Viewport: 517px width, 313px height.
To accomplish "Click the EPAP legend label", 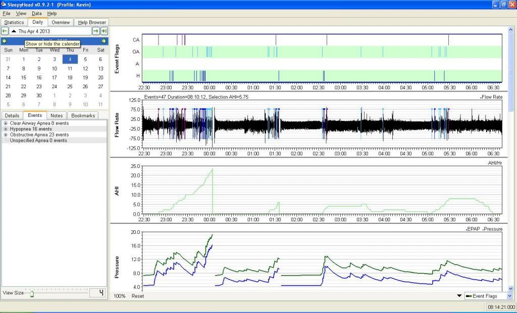I will [x=473, y=229].
